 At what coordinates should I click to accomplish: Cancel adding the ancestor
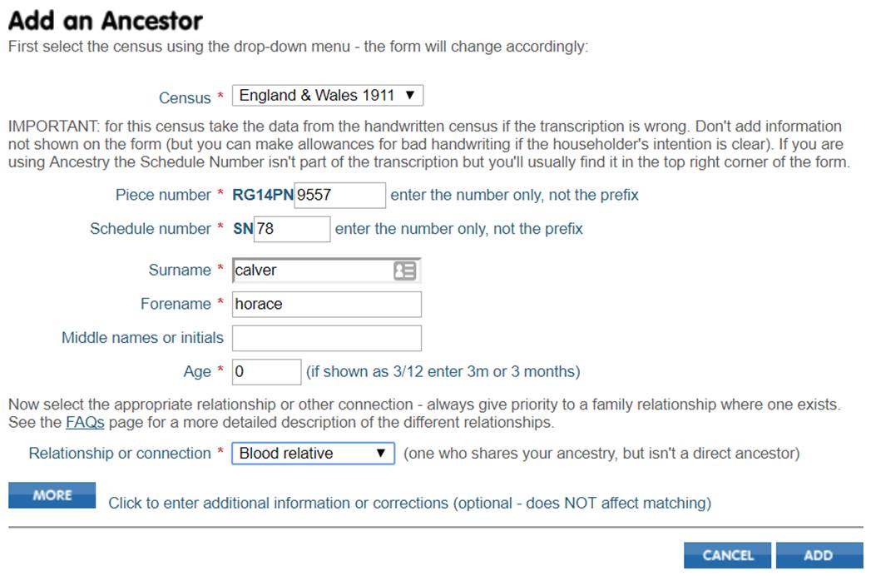point(728,555)
